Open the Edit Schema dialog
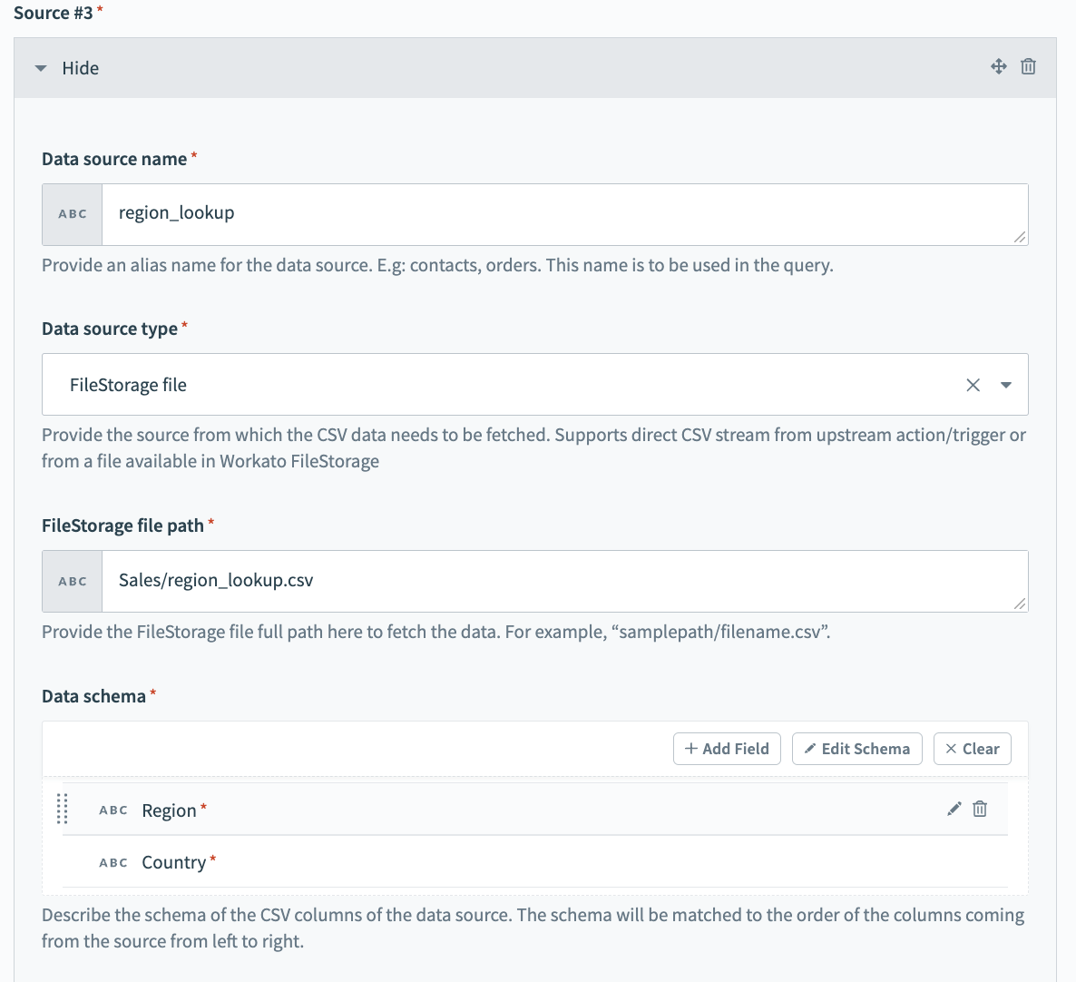This screenshot has height=982, width=1076. 856,749
